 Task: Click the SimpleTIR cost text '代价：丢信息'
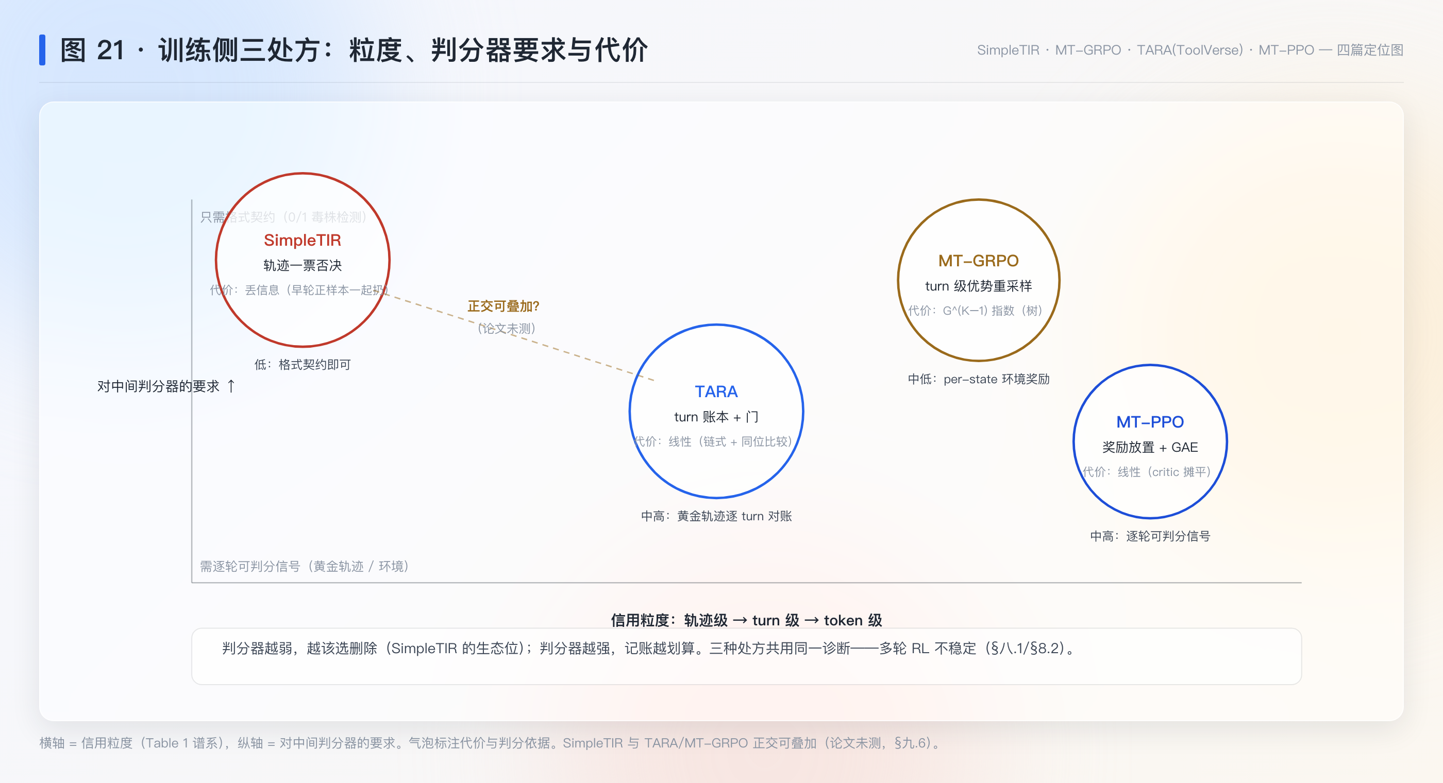tap(299, 290)
